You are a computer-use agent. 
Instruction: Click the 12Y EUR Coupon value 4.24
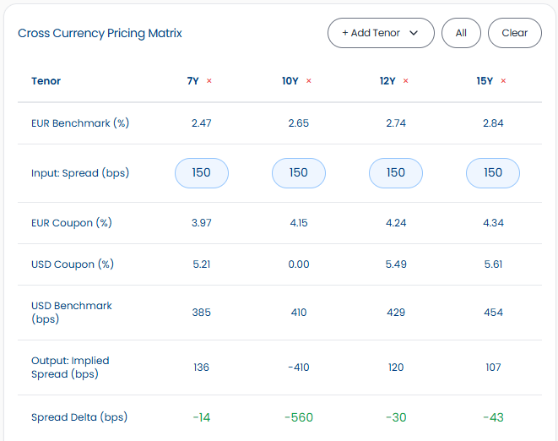pos(396,223)
